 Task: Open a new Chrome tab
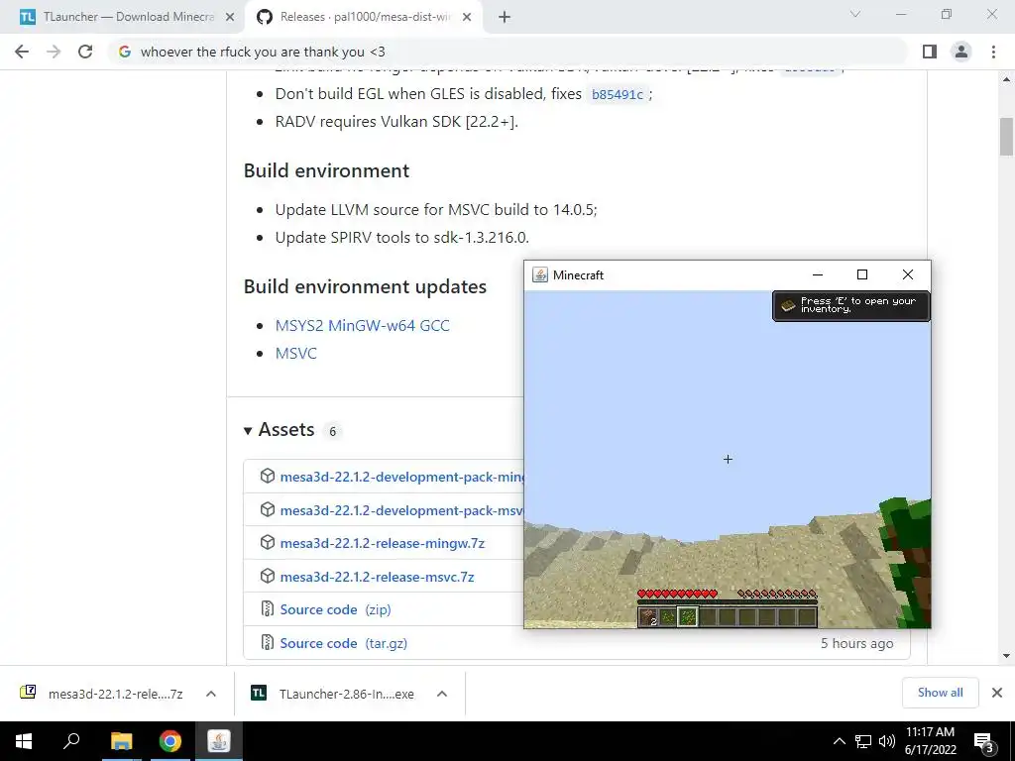point(505,18)
